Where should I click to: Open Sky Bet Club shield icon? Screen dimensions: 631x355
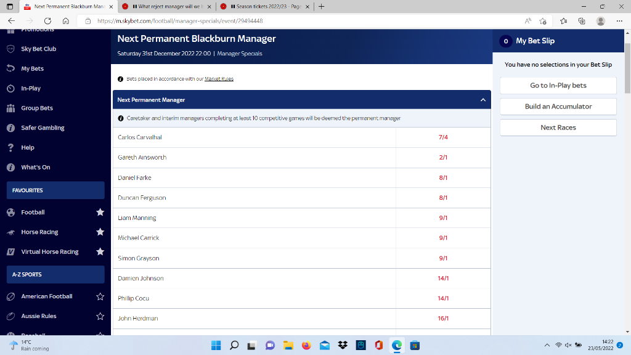(x=11, y=49)
